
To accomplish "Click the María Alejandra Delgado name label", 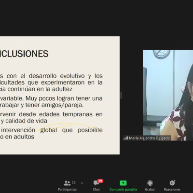I will [149, 138].
